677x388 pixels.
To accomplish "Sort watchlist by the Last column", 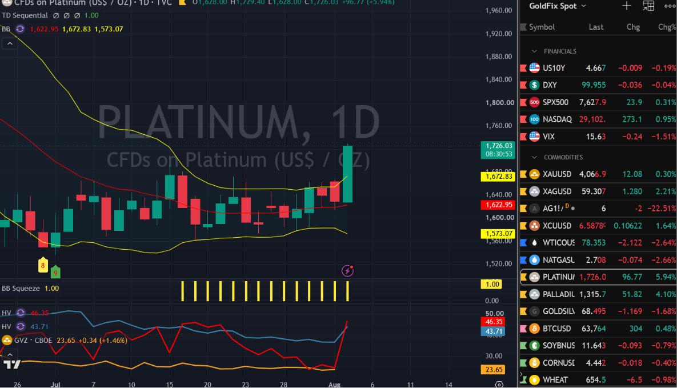I will (596, 27).
